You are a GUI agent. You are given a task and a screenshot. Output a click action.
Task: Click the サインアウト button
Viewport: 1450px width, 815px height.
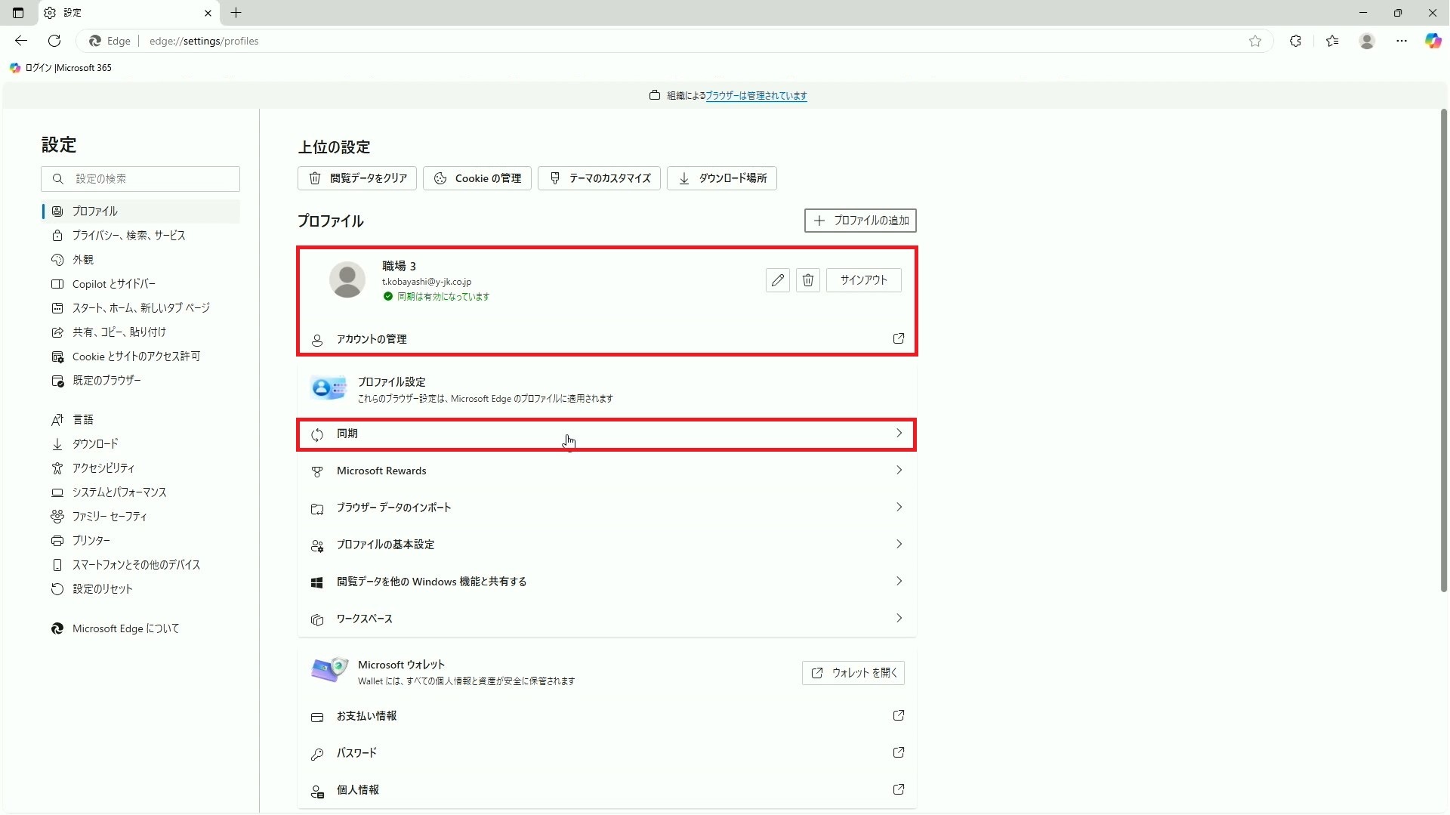[863, 280]
